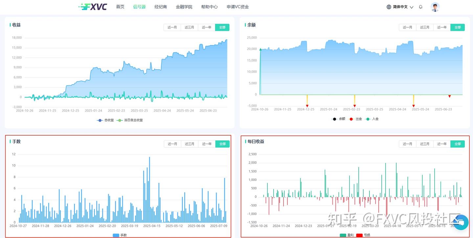Image resolution: width=473 pixels, height=238 pixels.
Task: Click the FXVC logo
Action: [x=93, y=7]
